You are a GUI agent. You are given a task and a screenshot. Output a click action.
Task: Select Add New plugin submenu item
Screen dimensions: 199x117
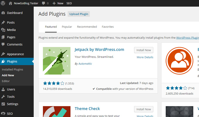click(x=8, y=75)
